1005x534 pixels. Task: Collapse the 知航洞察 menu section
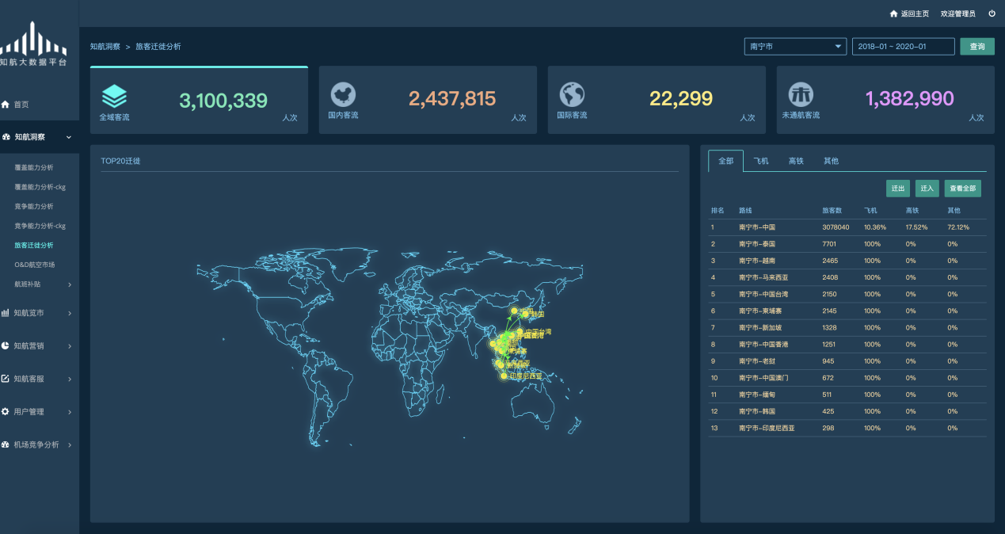point(69,137)
